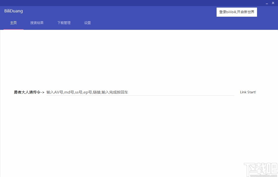The image size is (278, 177).
Task: Open download manager to check progress
Action: point(64,23)
